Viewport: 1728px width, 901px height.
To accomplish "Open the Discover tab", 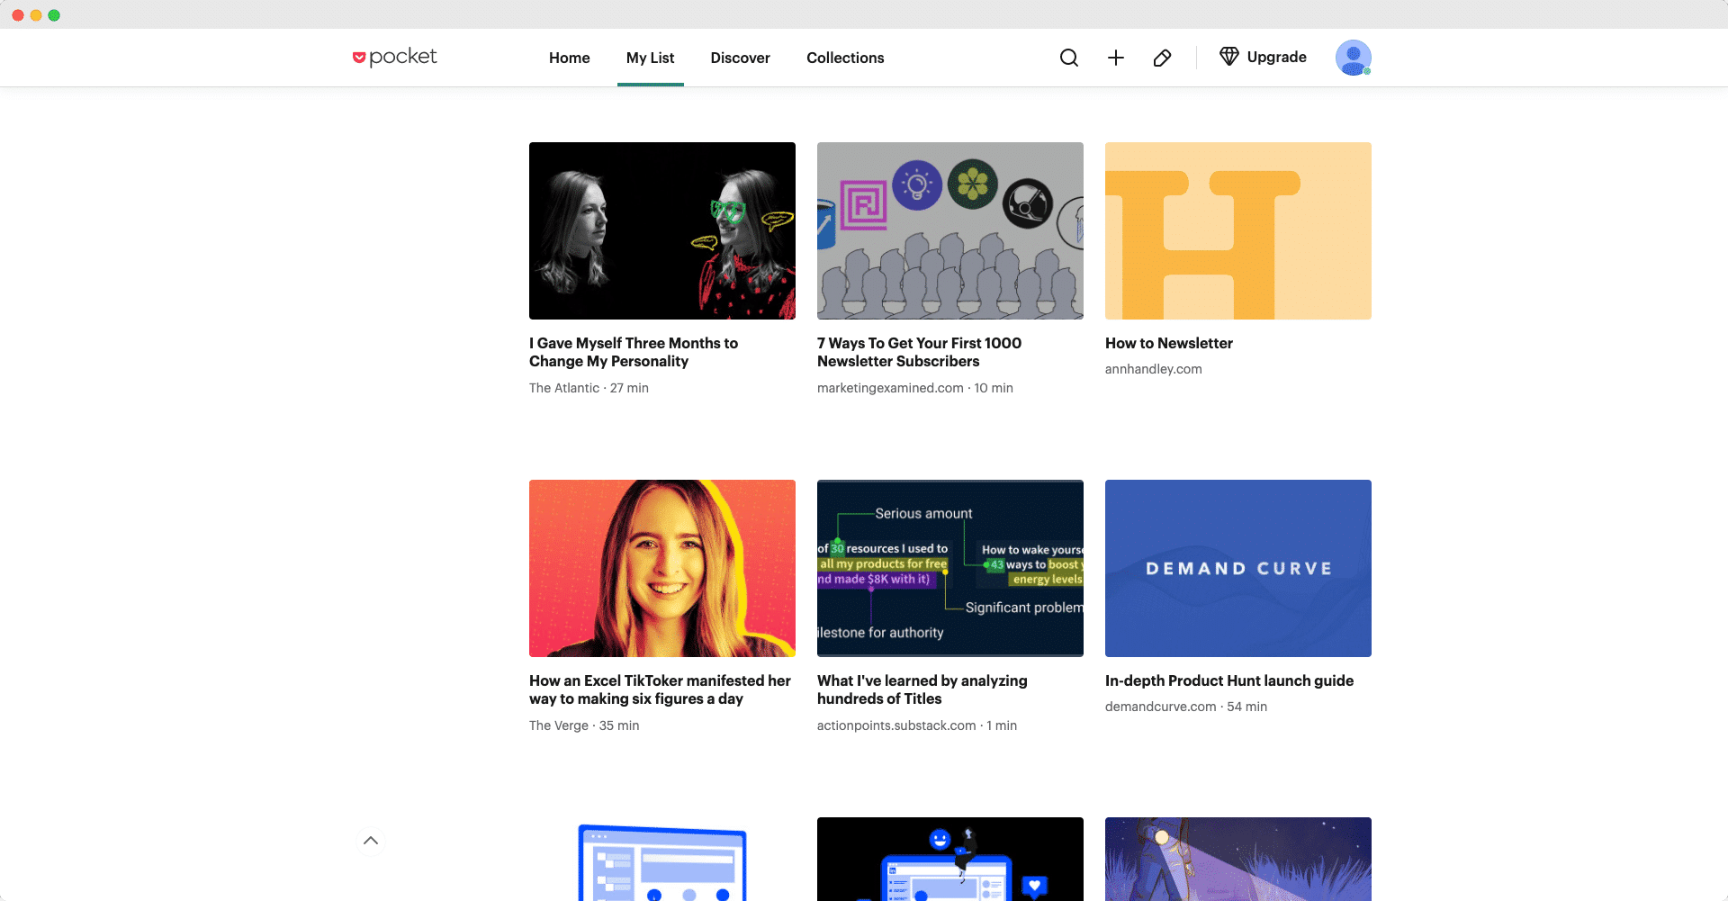I will 741,58.
